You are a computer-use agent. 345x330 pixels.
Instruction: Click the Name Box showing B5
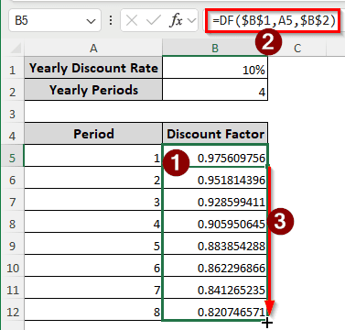point(55,20)
